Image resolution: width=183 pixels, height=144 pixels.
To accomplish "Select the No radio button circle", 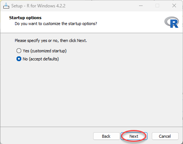I will [19, 59].
